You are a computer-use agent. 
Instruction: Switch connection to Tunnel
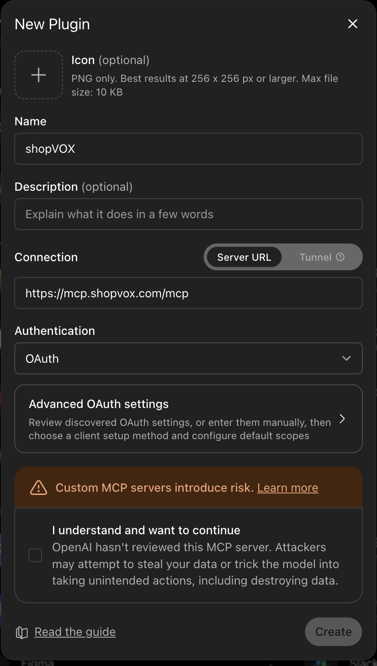(321, 257)
